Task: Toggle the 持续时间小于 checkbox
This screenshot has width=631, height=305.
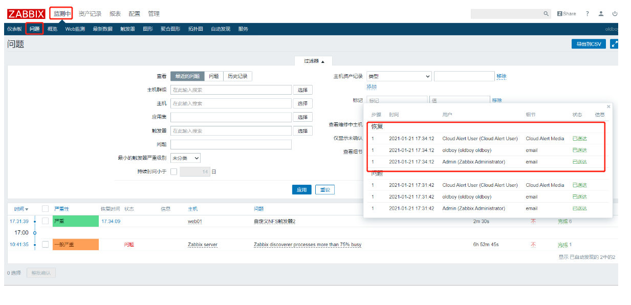Action: pos(173,172)
